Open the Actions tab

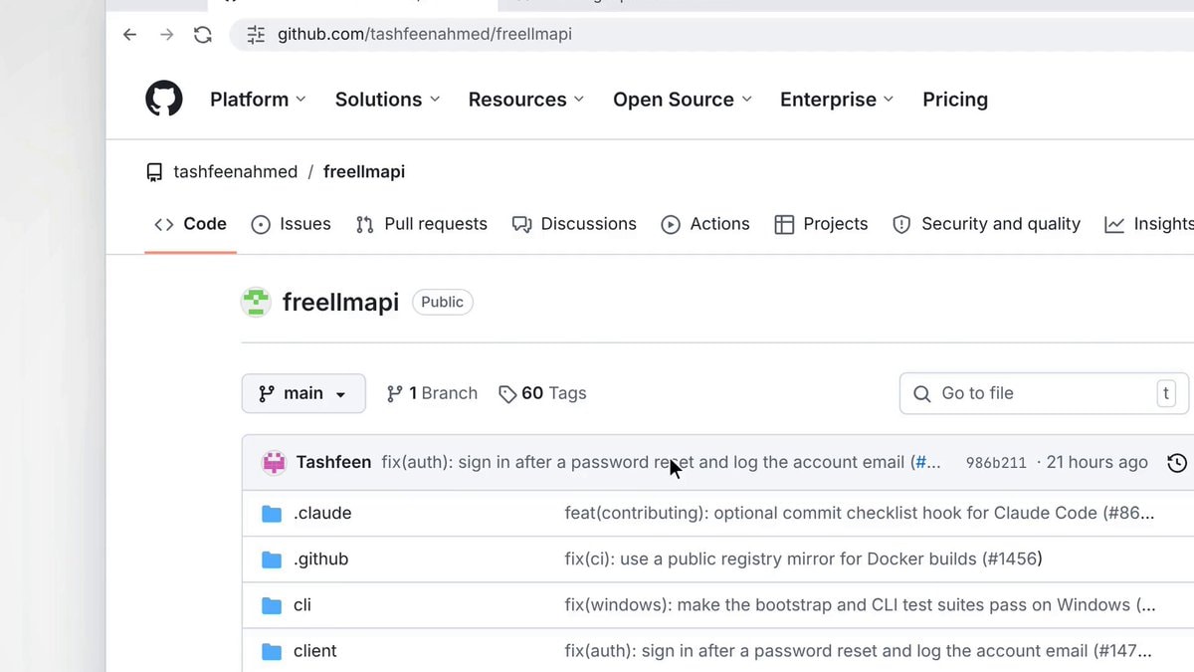point(705,224)
